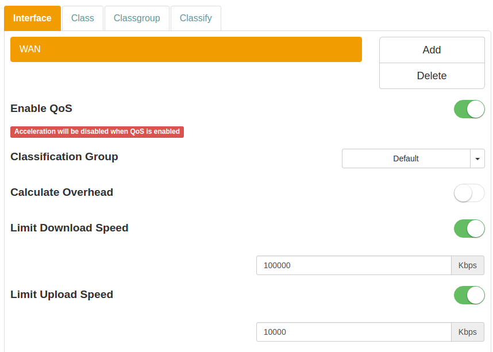493x352 pixels.
Task: Click the Enable QoS label text
Action: 41,109
